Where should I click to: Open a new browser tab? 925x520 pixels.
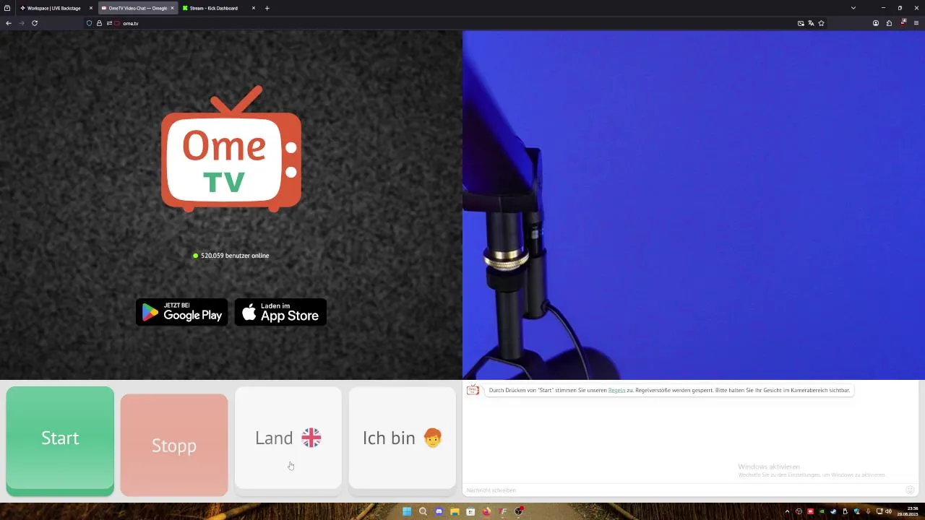pos(267,8)
